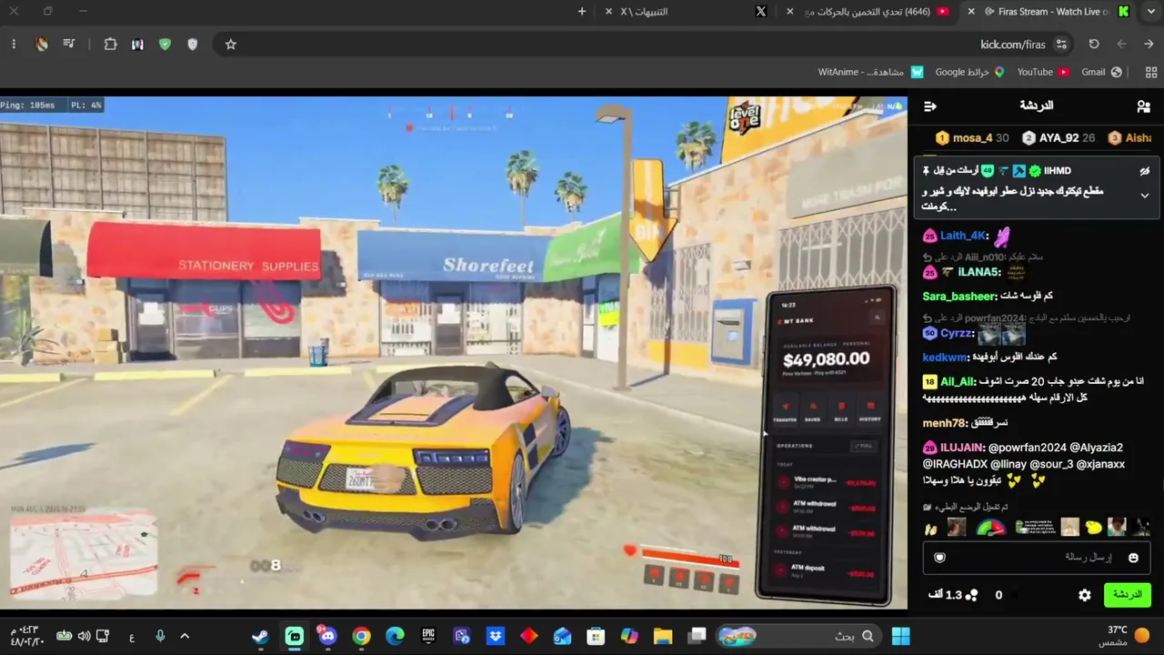The height and width of the screenshot is (655, 1164).
Task: Go back in browser history
Action: (x=1149, y=44)
